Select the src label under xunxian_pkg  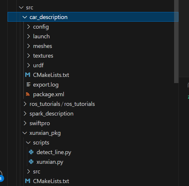pos(37,172)
